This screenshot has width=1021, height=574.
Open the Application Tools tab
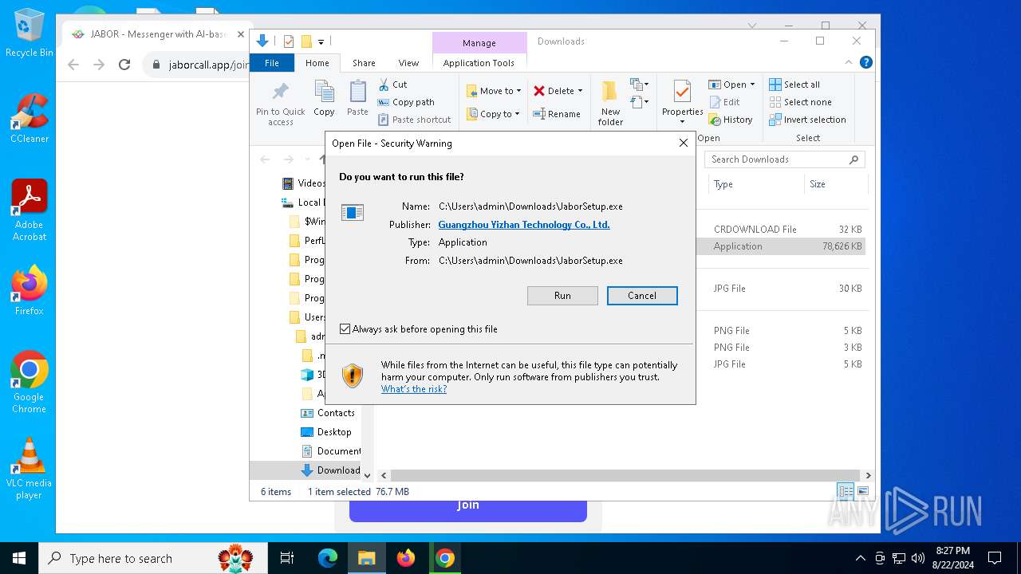(479, 63)
